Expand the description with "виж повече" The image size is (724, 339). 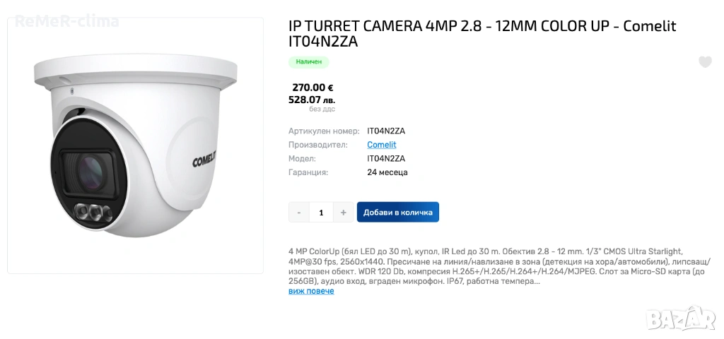(311, 291)
